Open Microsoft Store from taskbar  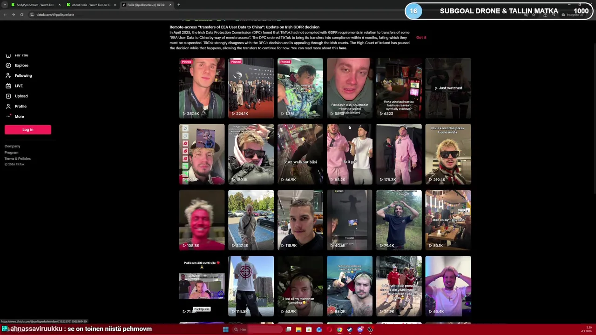tap(309, 329)
